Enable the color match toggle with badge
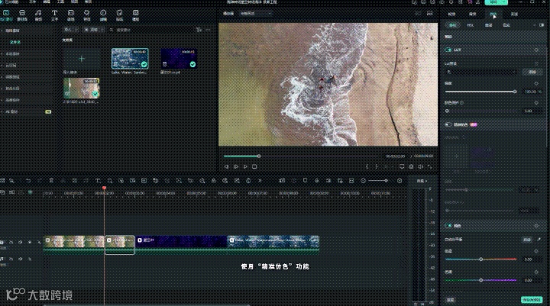Viewport: 550px width, 306px height. [448, 124]
